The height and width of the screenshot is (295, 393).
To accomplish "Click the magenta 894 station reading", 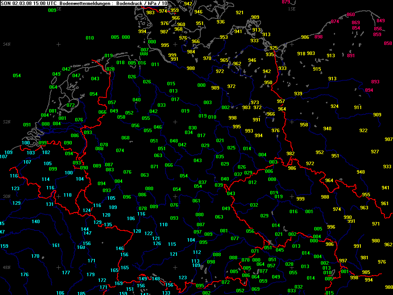I will coord(369,90).
